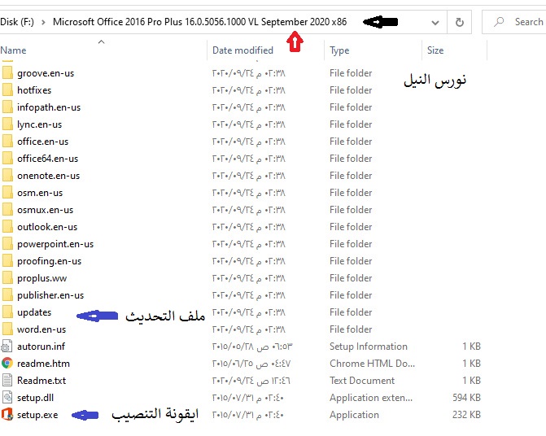Click the Refresh button in address bar
546x436 pixels.
[460, 22]
